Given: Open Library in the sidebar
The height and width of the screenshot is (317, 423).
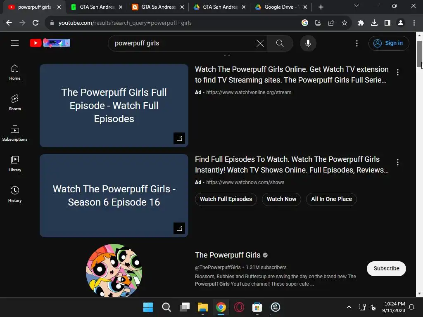Looking at the screenshot, I should click(x=15, y=163).
